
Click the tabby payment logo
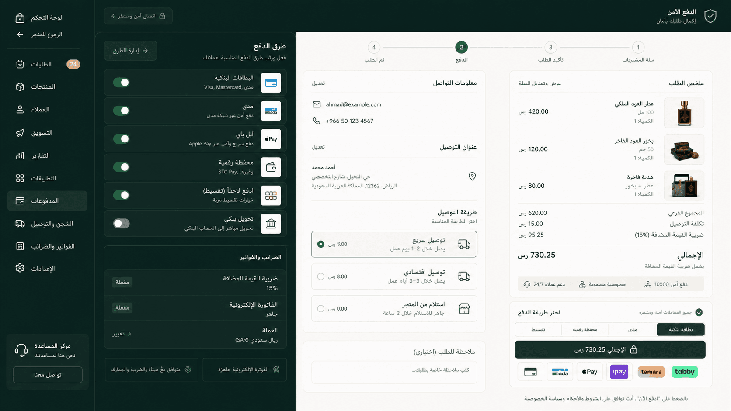pyautogui.click(x=684, y=372)
